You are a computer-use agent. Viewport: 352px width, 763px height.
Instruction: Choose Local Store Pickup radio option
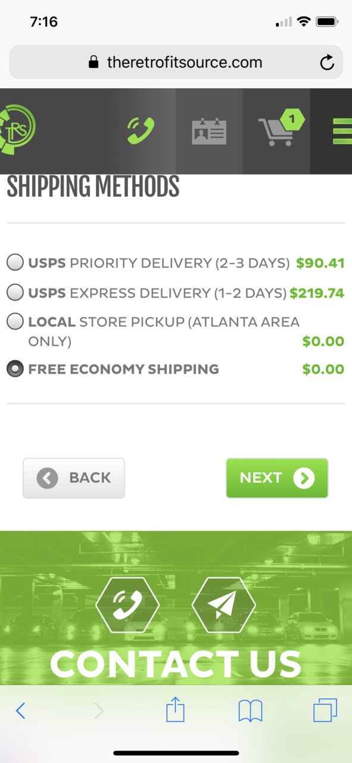[x=15, y=322]
